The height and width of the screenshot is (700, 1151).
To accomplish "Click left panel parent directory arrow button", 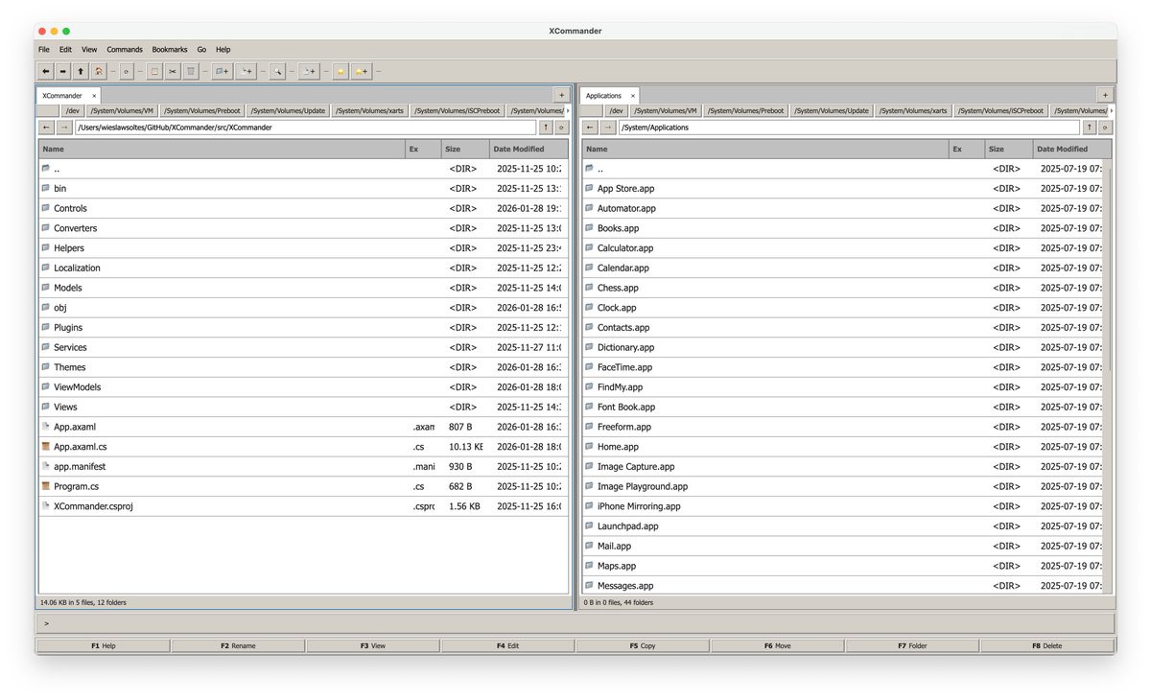I will click(545, 128).
